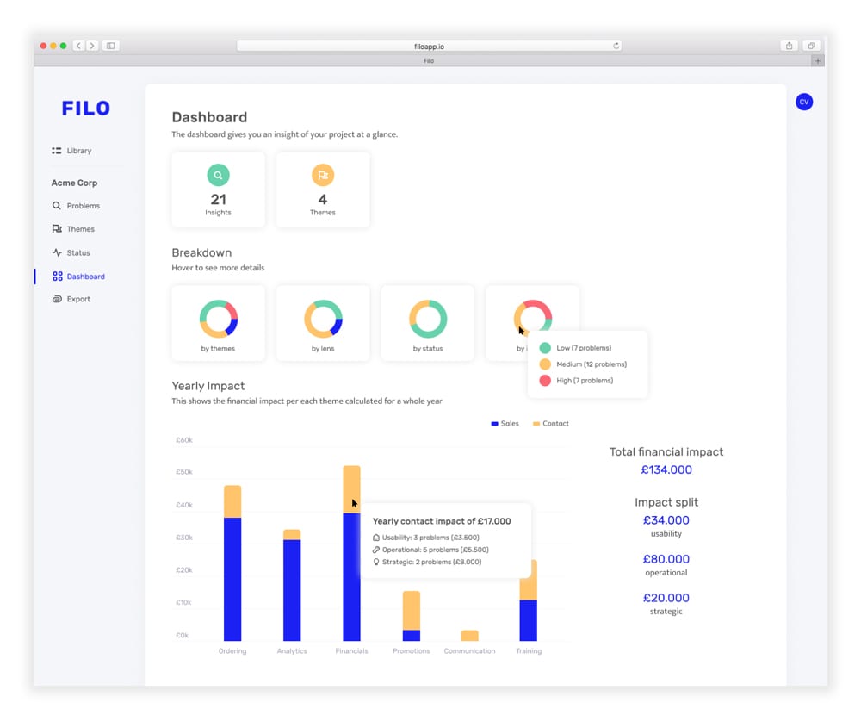This screenshot has width=861, height=721.
Task: Click the Strategic lightbulb icon in tooltip
Action: click(x=376, y=562)
